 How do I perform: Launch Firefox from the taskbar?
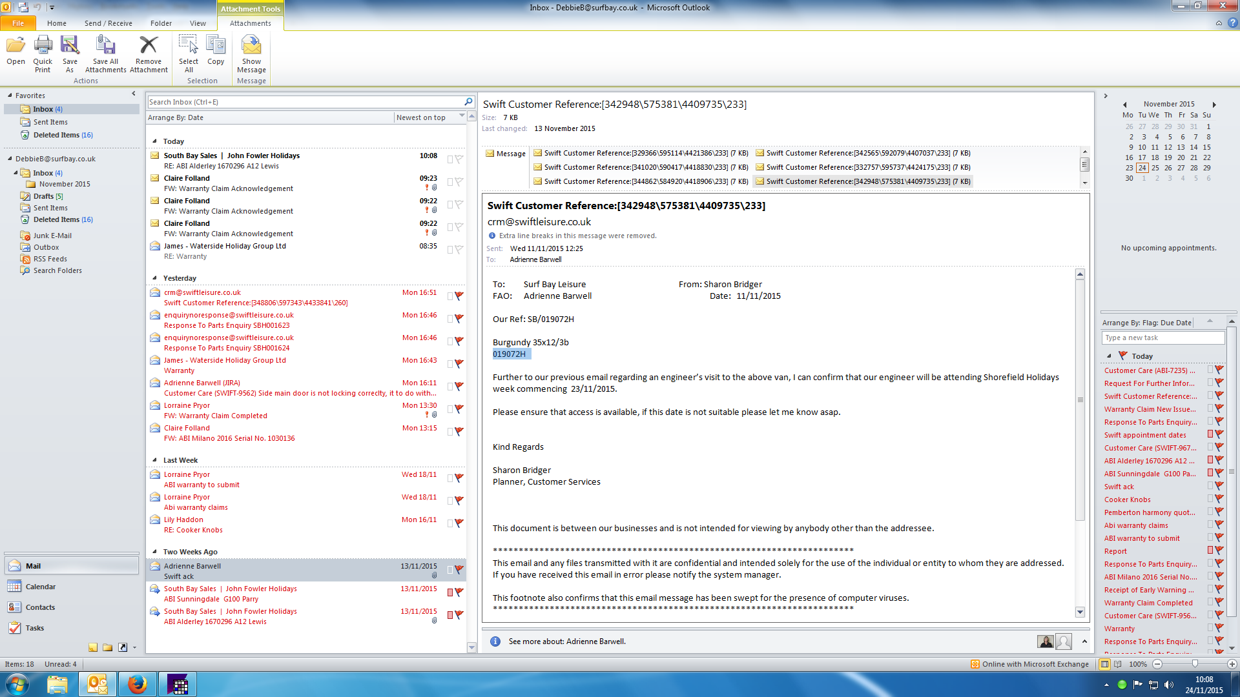click(137, 684)
